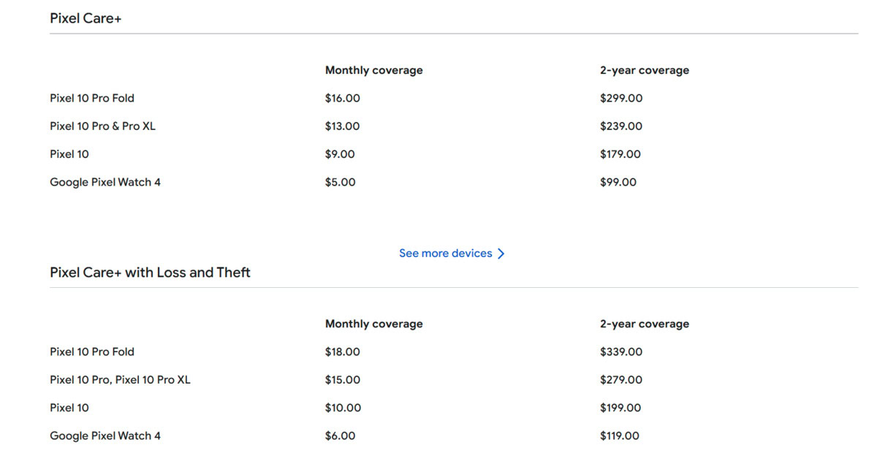Click the $18.00 Loss and Theft monthly price
This screenshot has width=877, height=472.
(342, 352)
